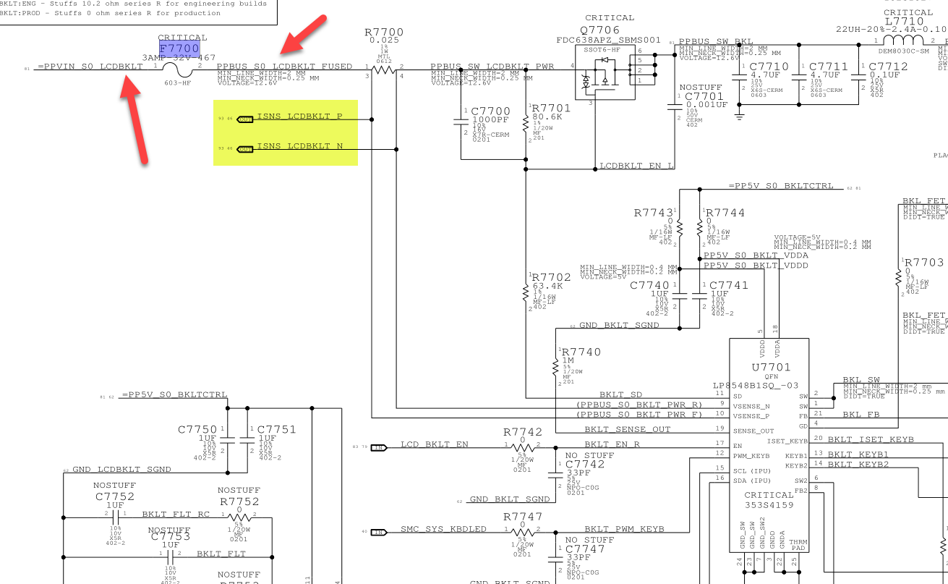
Task: Click the C7740 designator text
Action: point(649,285)
